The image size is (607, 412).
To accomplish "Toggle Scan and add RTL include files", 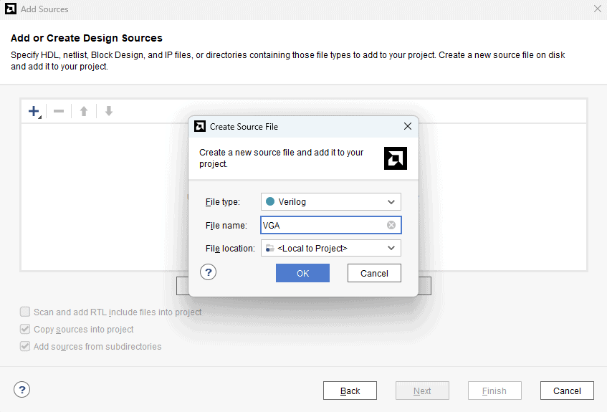I will (x=26, y=312).
